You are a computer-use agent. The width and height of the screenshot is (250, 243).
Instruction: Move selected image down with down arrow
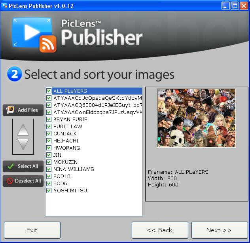click(23, 144)
